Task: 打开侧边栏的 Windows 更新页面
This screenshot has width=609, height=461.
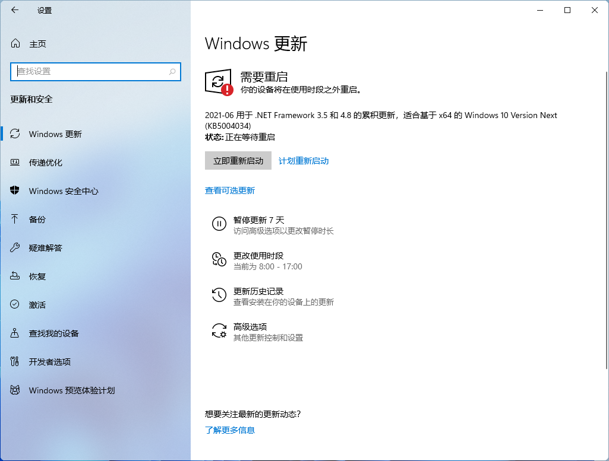Action: (54, 134)
